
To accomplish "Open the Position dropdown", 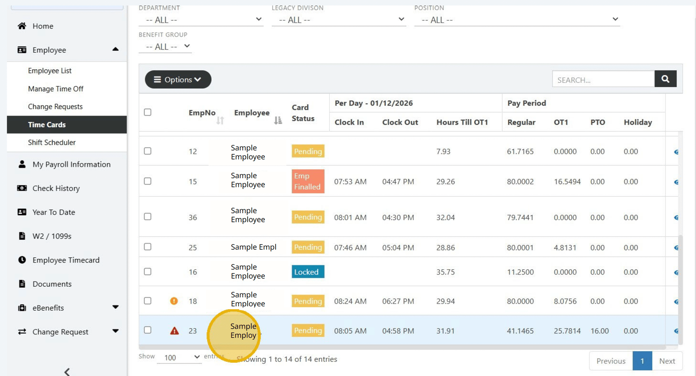I will click(517, 20).
